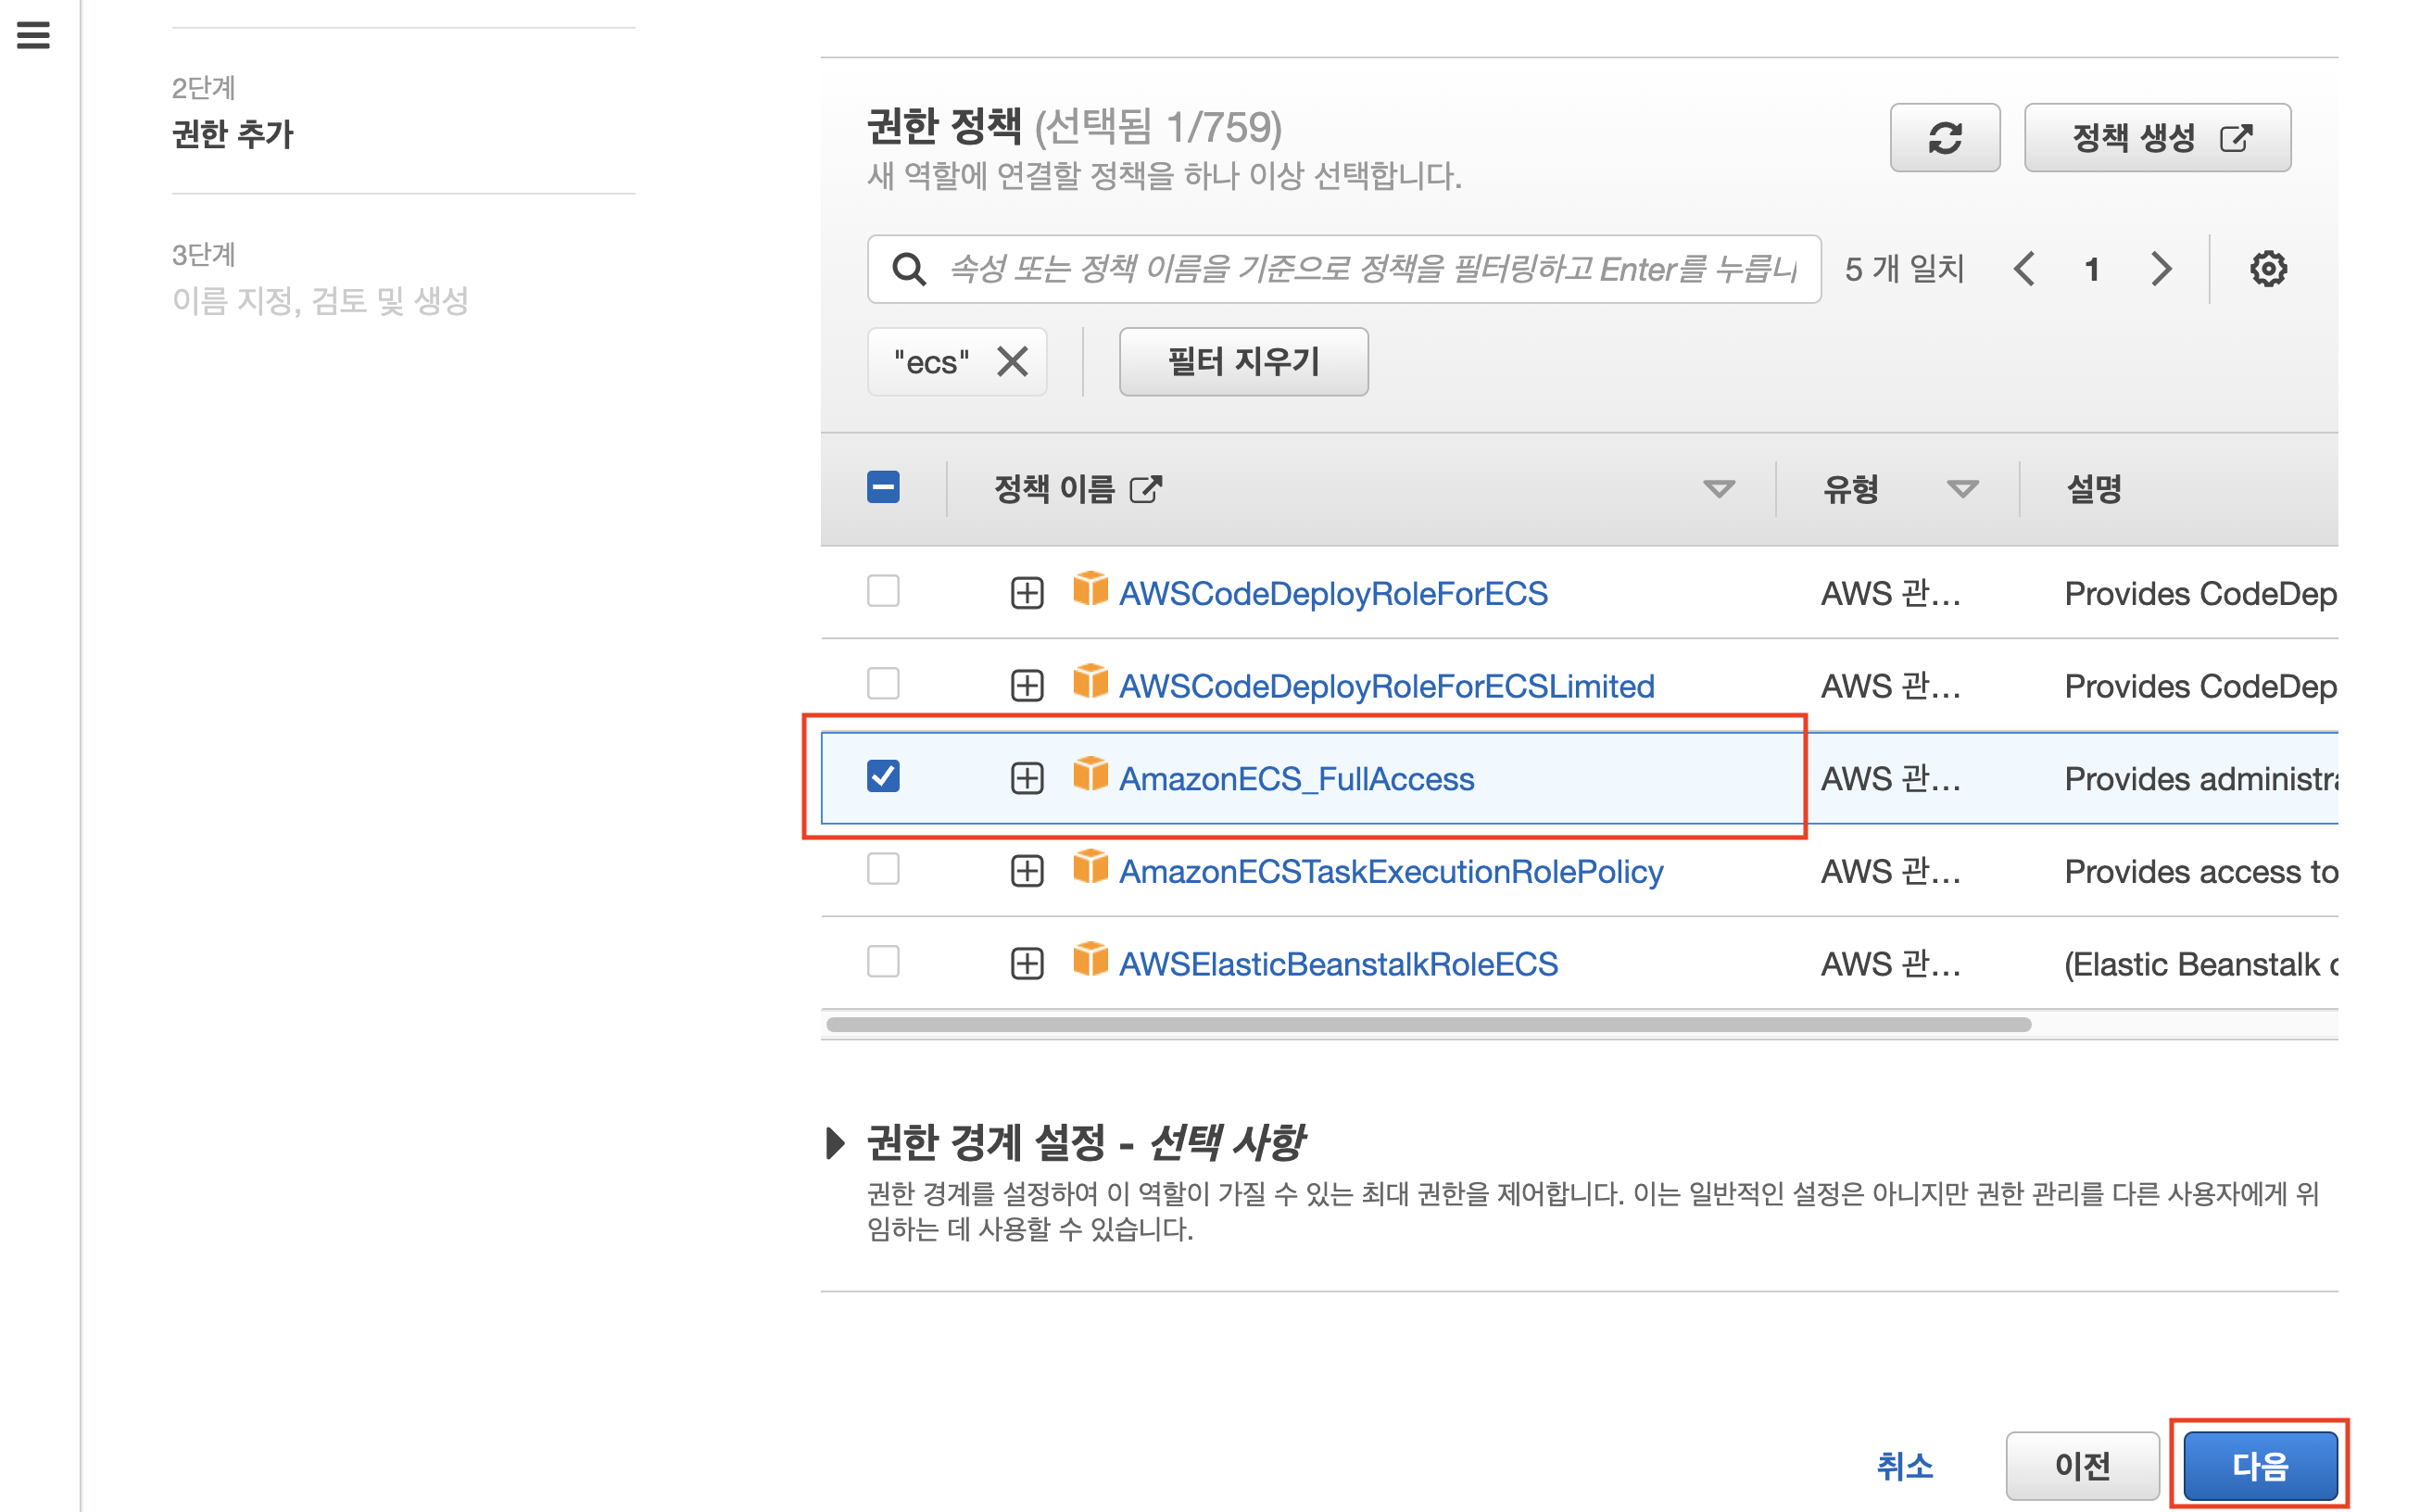Open the AWSCodeDeployRoleForECS policy link

pos(1333,594)
